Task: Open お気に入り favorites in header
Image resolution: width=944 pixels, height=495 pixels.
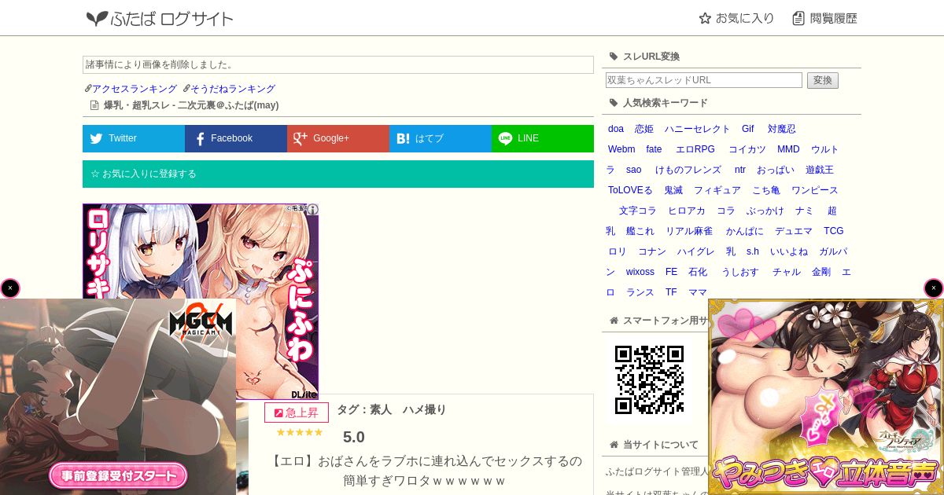Action: coord(736,18)
